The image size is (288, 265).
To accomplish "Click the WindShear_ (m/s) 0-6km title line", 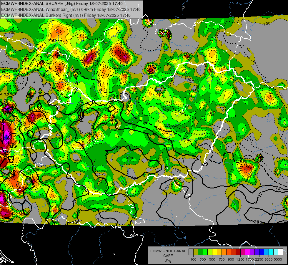I will pos(71,9).
